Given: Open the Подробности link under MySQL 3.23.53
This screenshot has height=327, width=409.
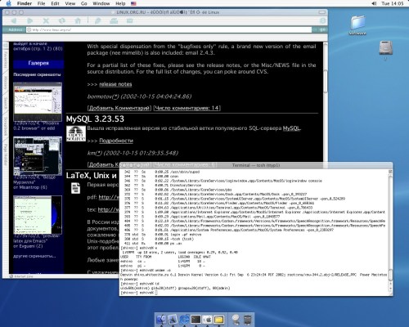Looking at the screenshot, I should tap(116, 141).
